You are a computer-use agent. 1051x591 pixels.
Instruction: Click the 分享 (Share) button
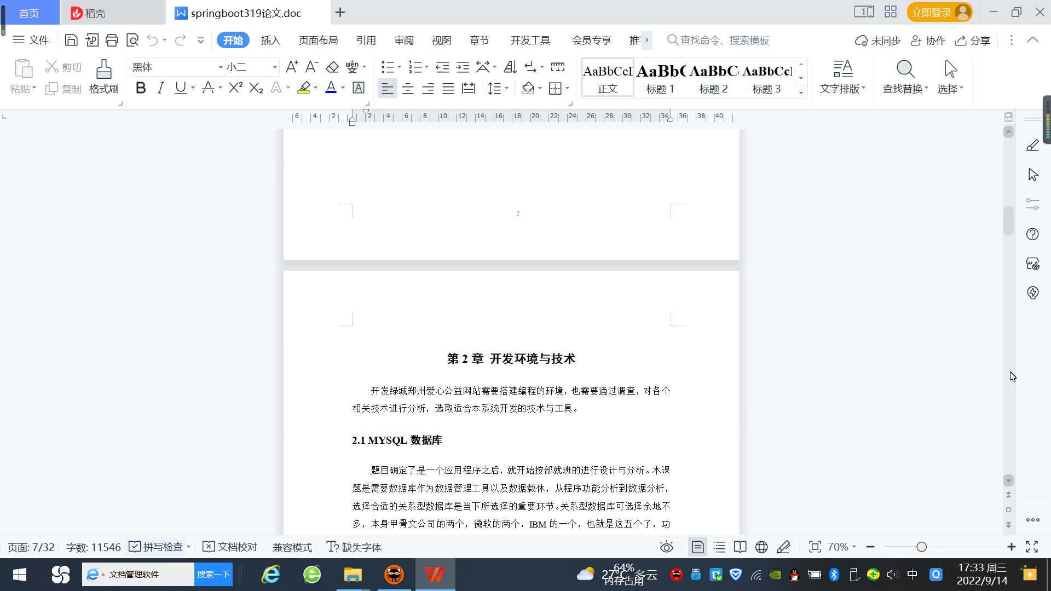973,40
